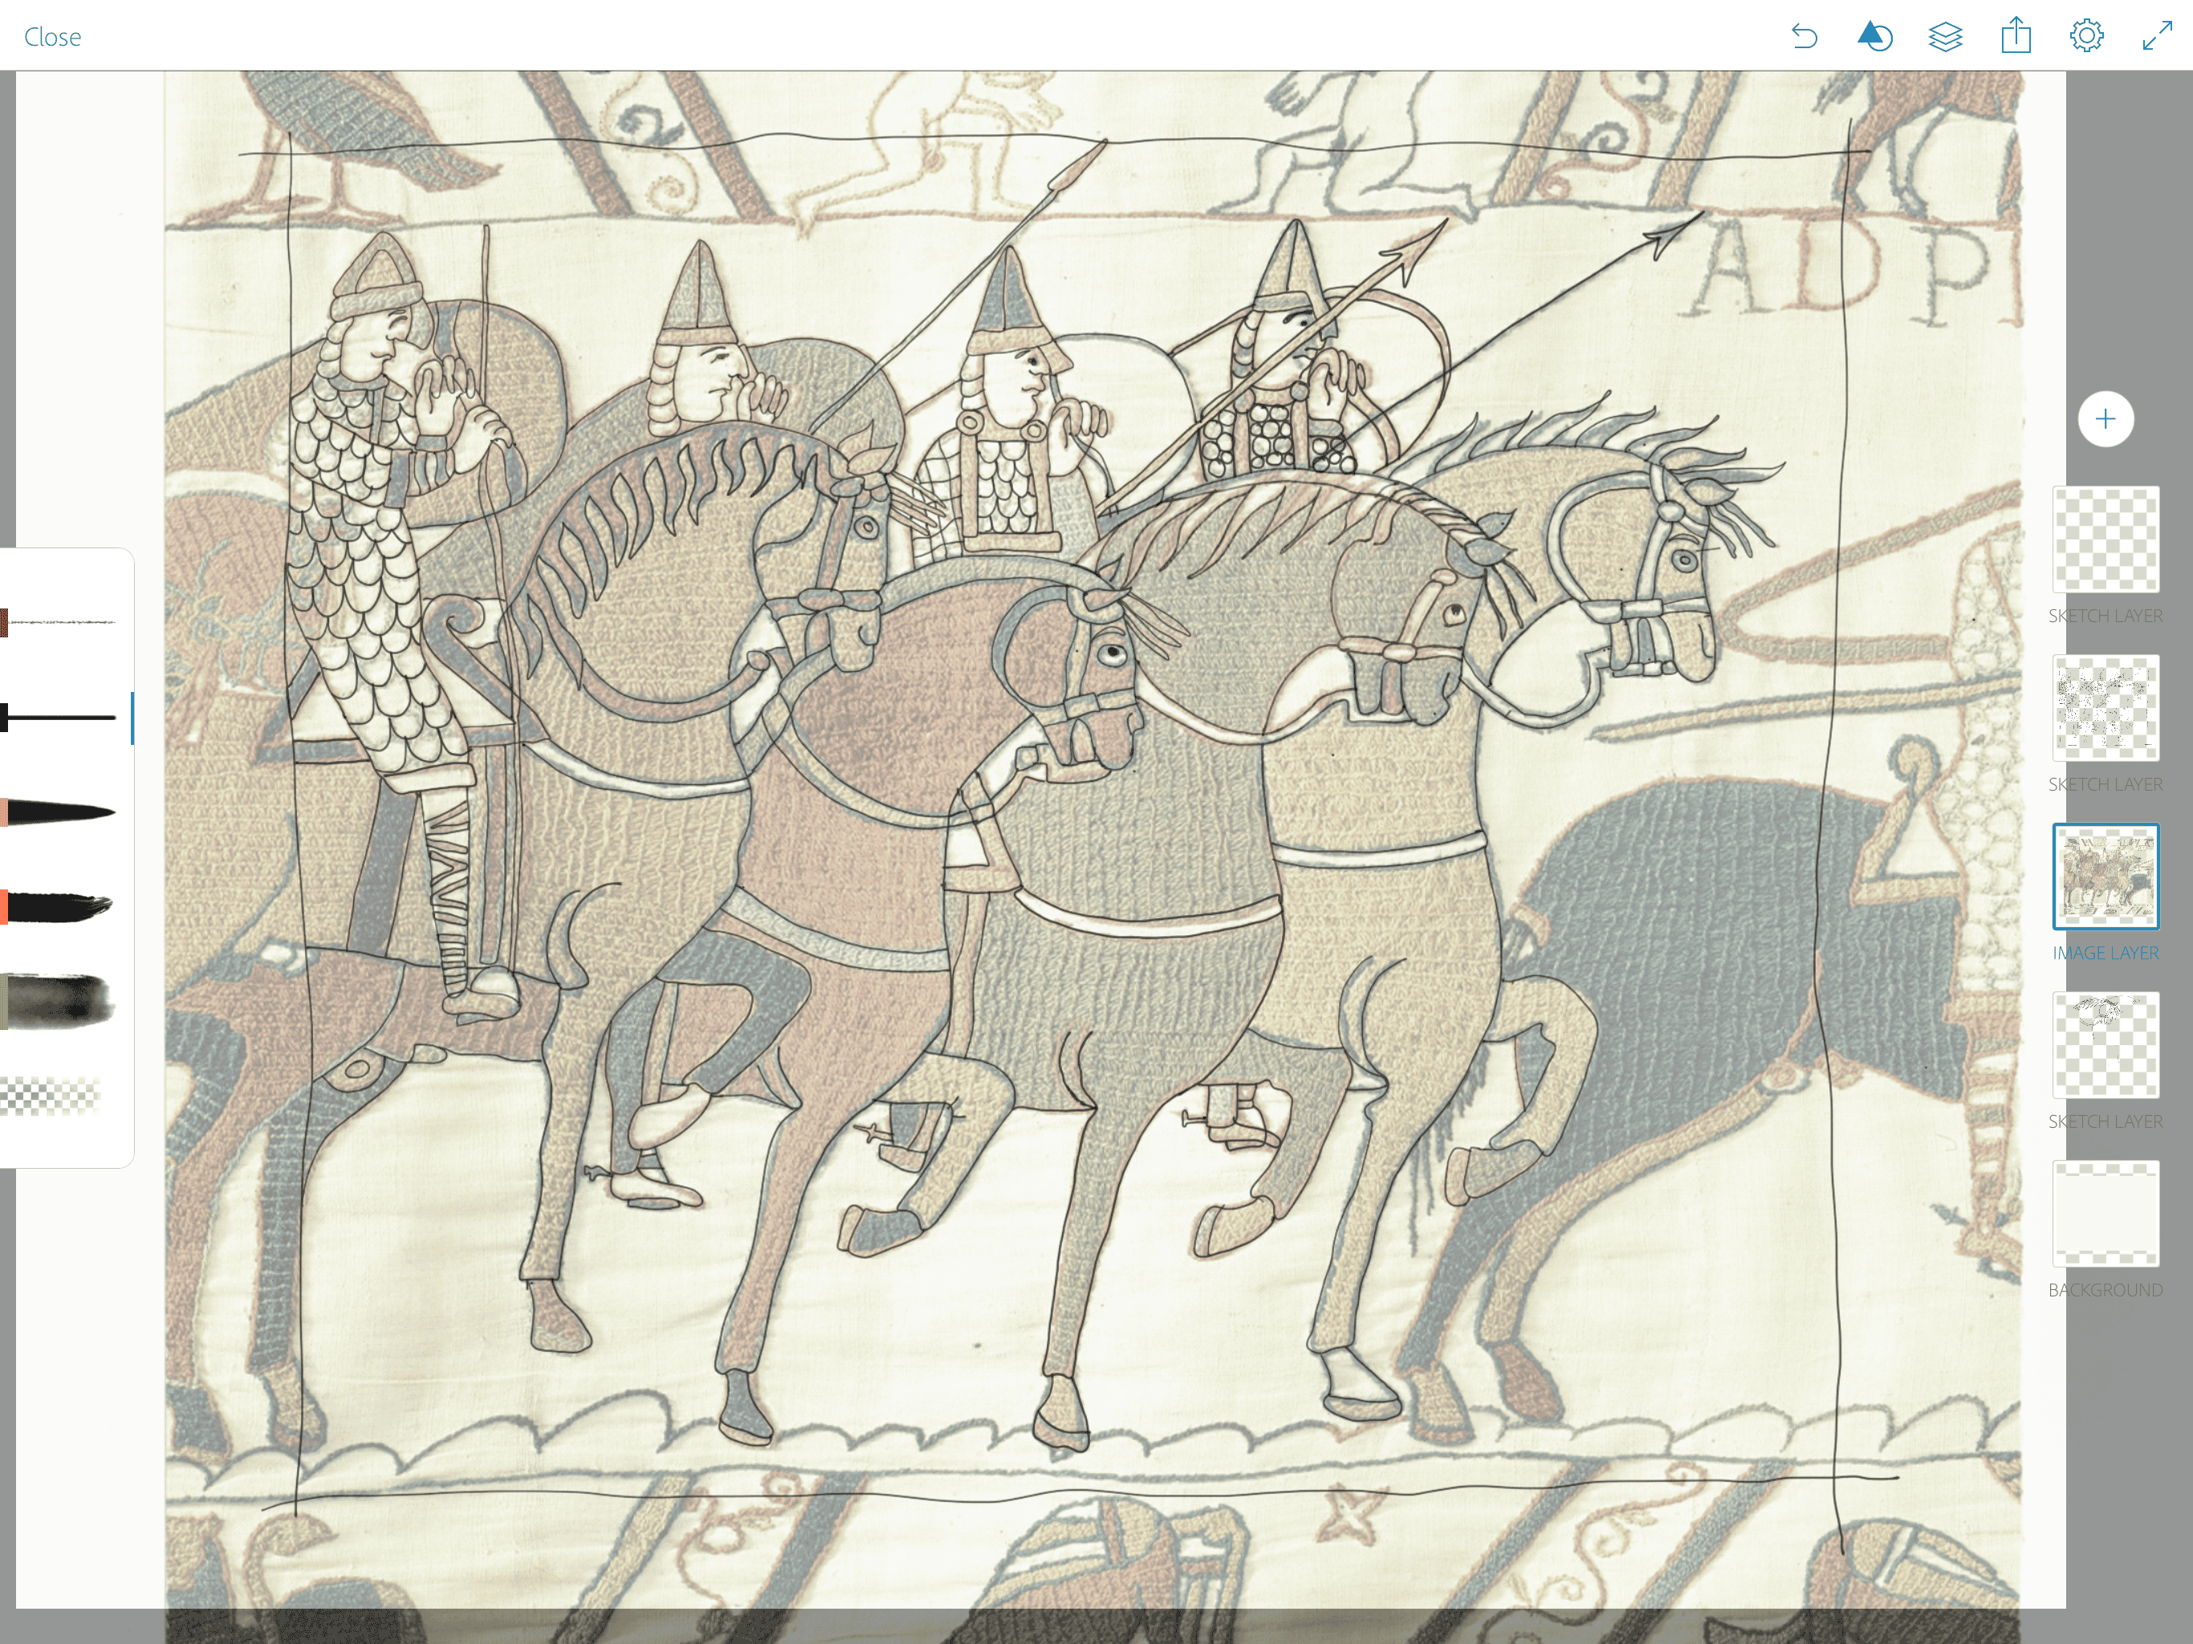The image size is (2193, 1644).
Task: Select the Background layer thumbnail
Action: [x=2106, y=1214]
